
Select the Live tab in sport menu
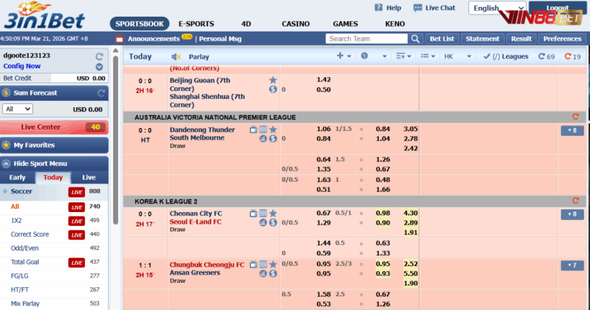click(x=89, y=177)
